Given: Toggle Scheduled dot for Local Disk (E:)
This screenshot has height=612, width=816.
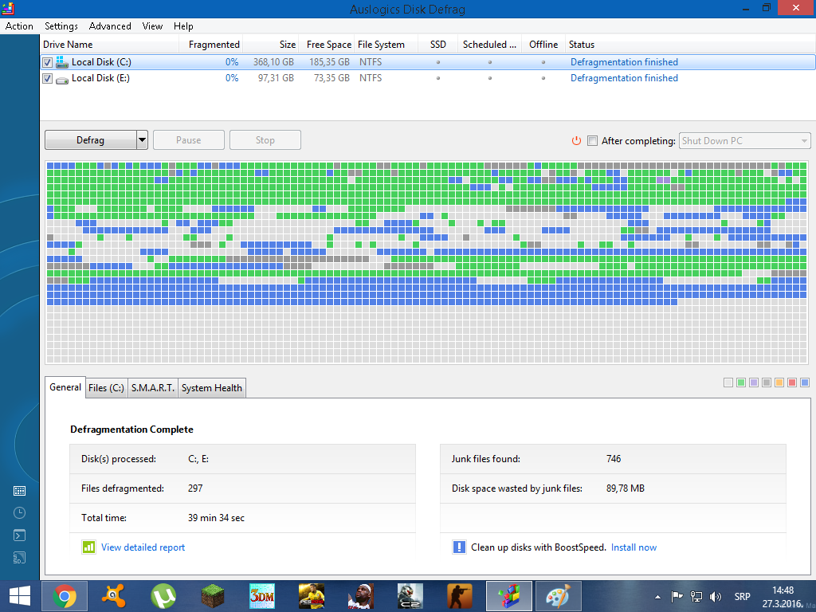Looking at the screenshot, I should coord(490,79).
